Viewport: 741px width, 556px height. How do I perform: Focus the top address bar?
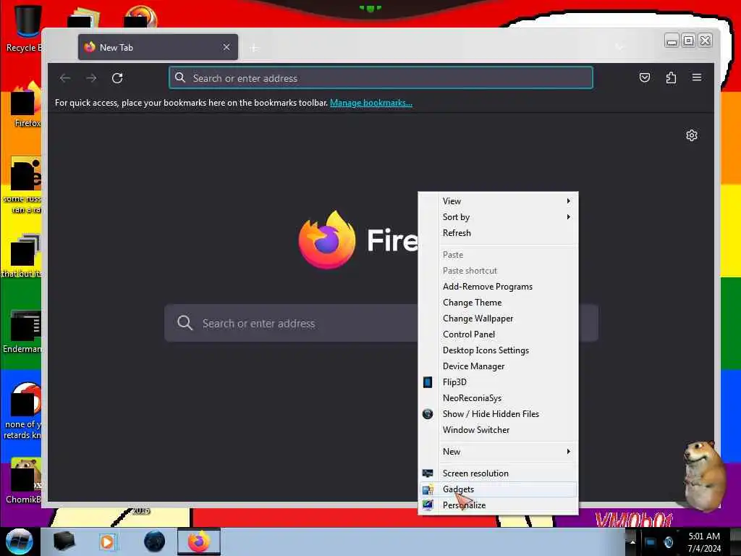(x=381, y=78)
